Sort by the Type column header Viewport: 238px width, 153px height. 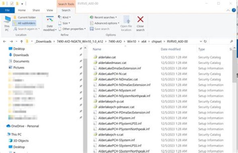(x=201, y=49)
